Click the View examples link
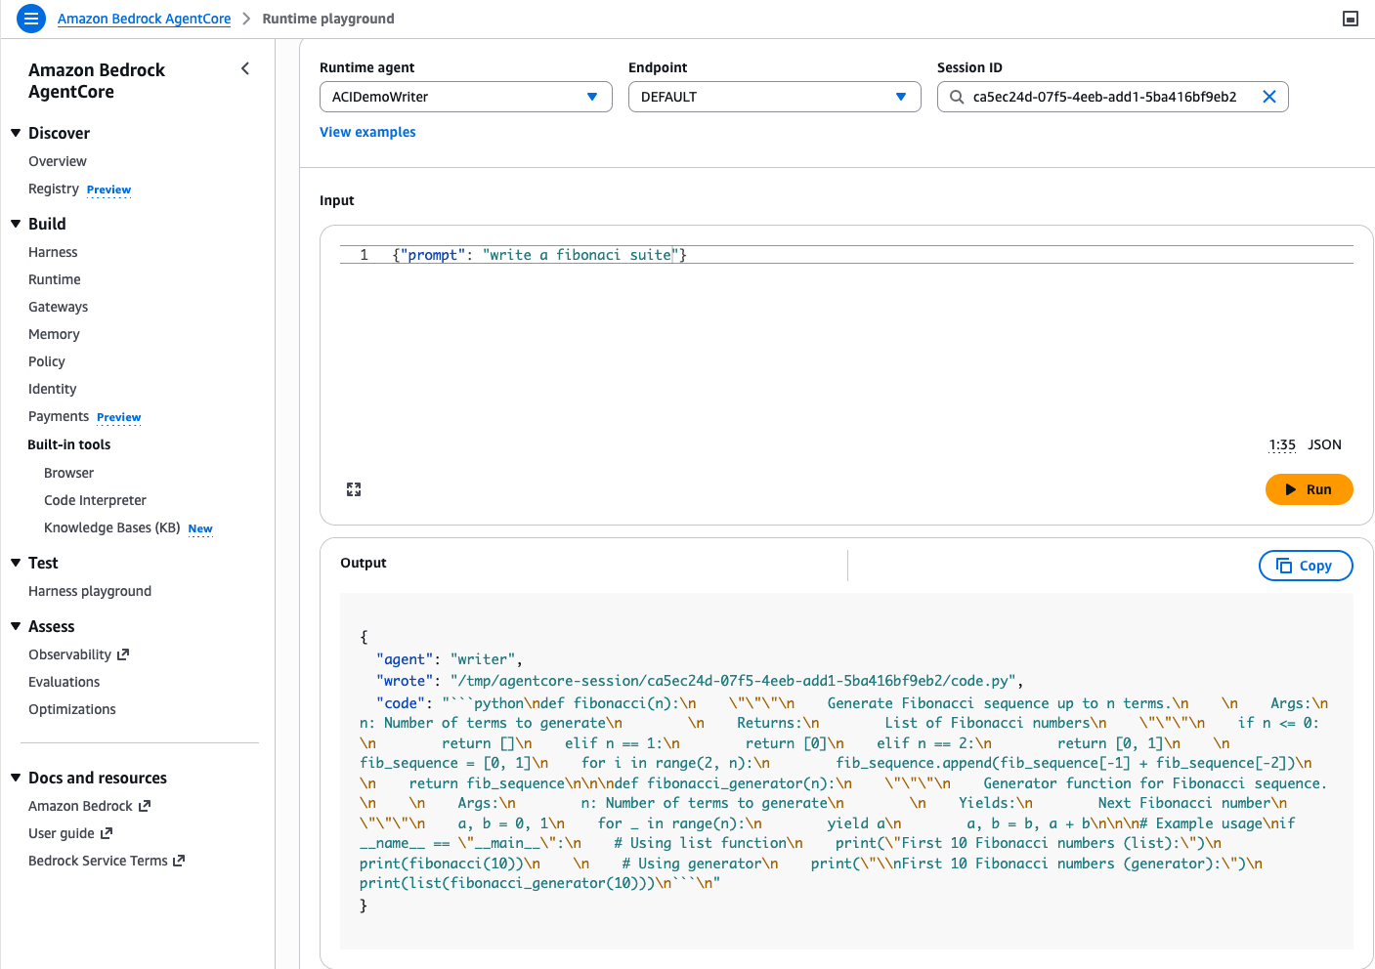 367,132
